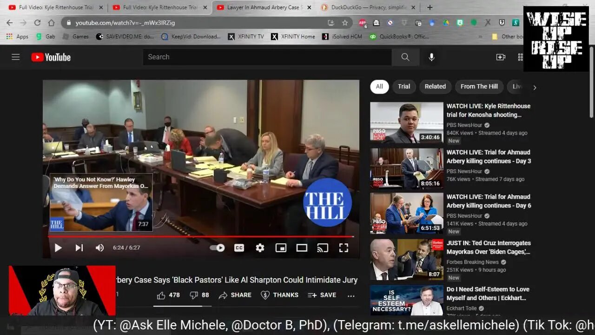Click the install app icon in address bar
This screenshot has width=595, height=335.
331,22
